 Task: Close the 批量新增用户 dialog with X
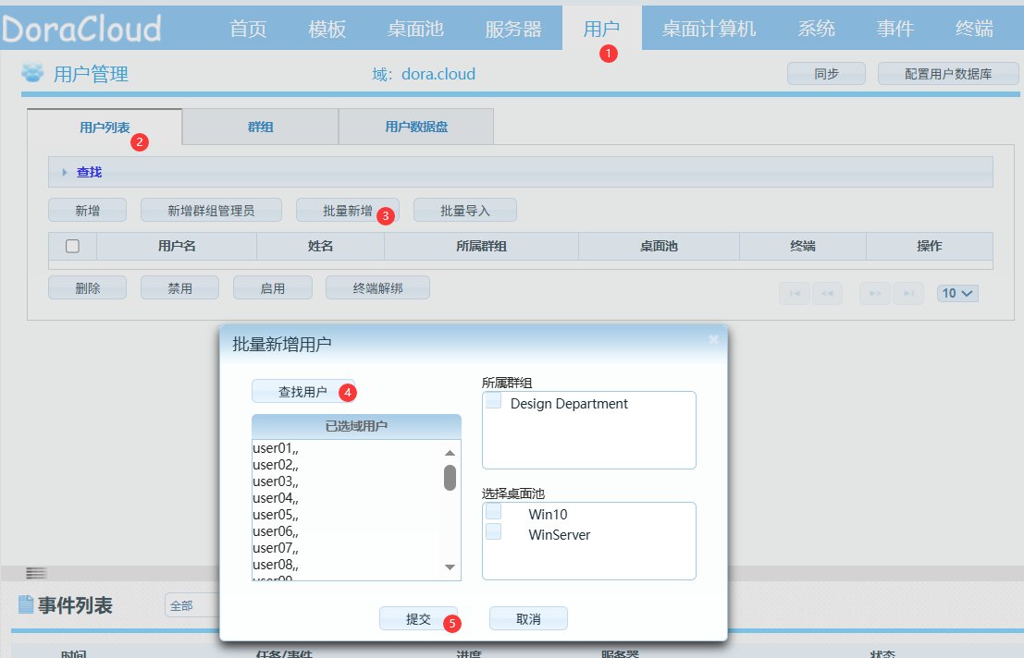[x=713, y=340]
